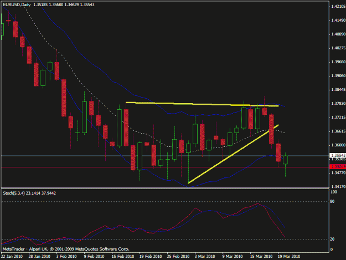Click the 1.38445 price axis label

coord(338,90)
